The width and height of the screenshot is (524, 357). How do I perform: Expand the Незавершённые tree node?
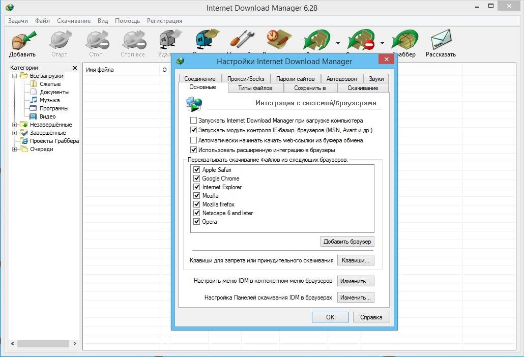15,125
